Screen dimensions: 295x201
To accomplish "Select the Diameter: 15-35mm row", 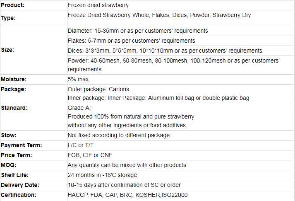I will 138,31.
